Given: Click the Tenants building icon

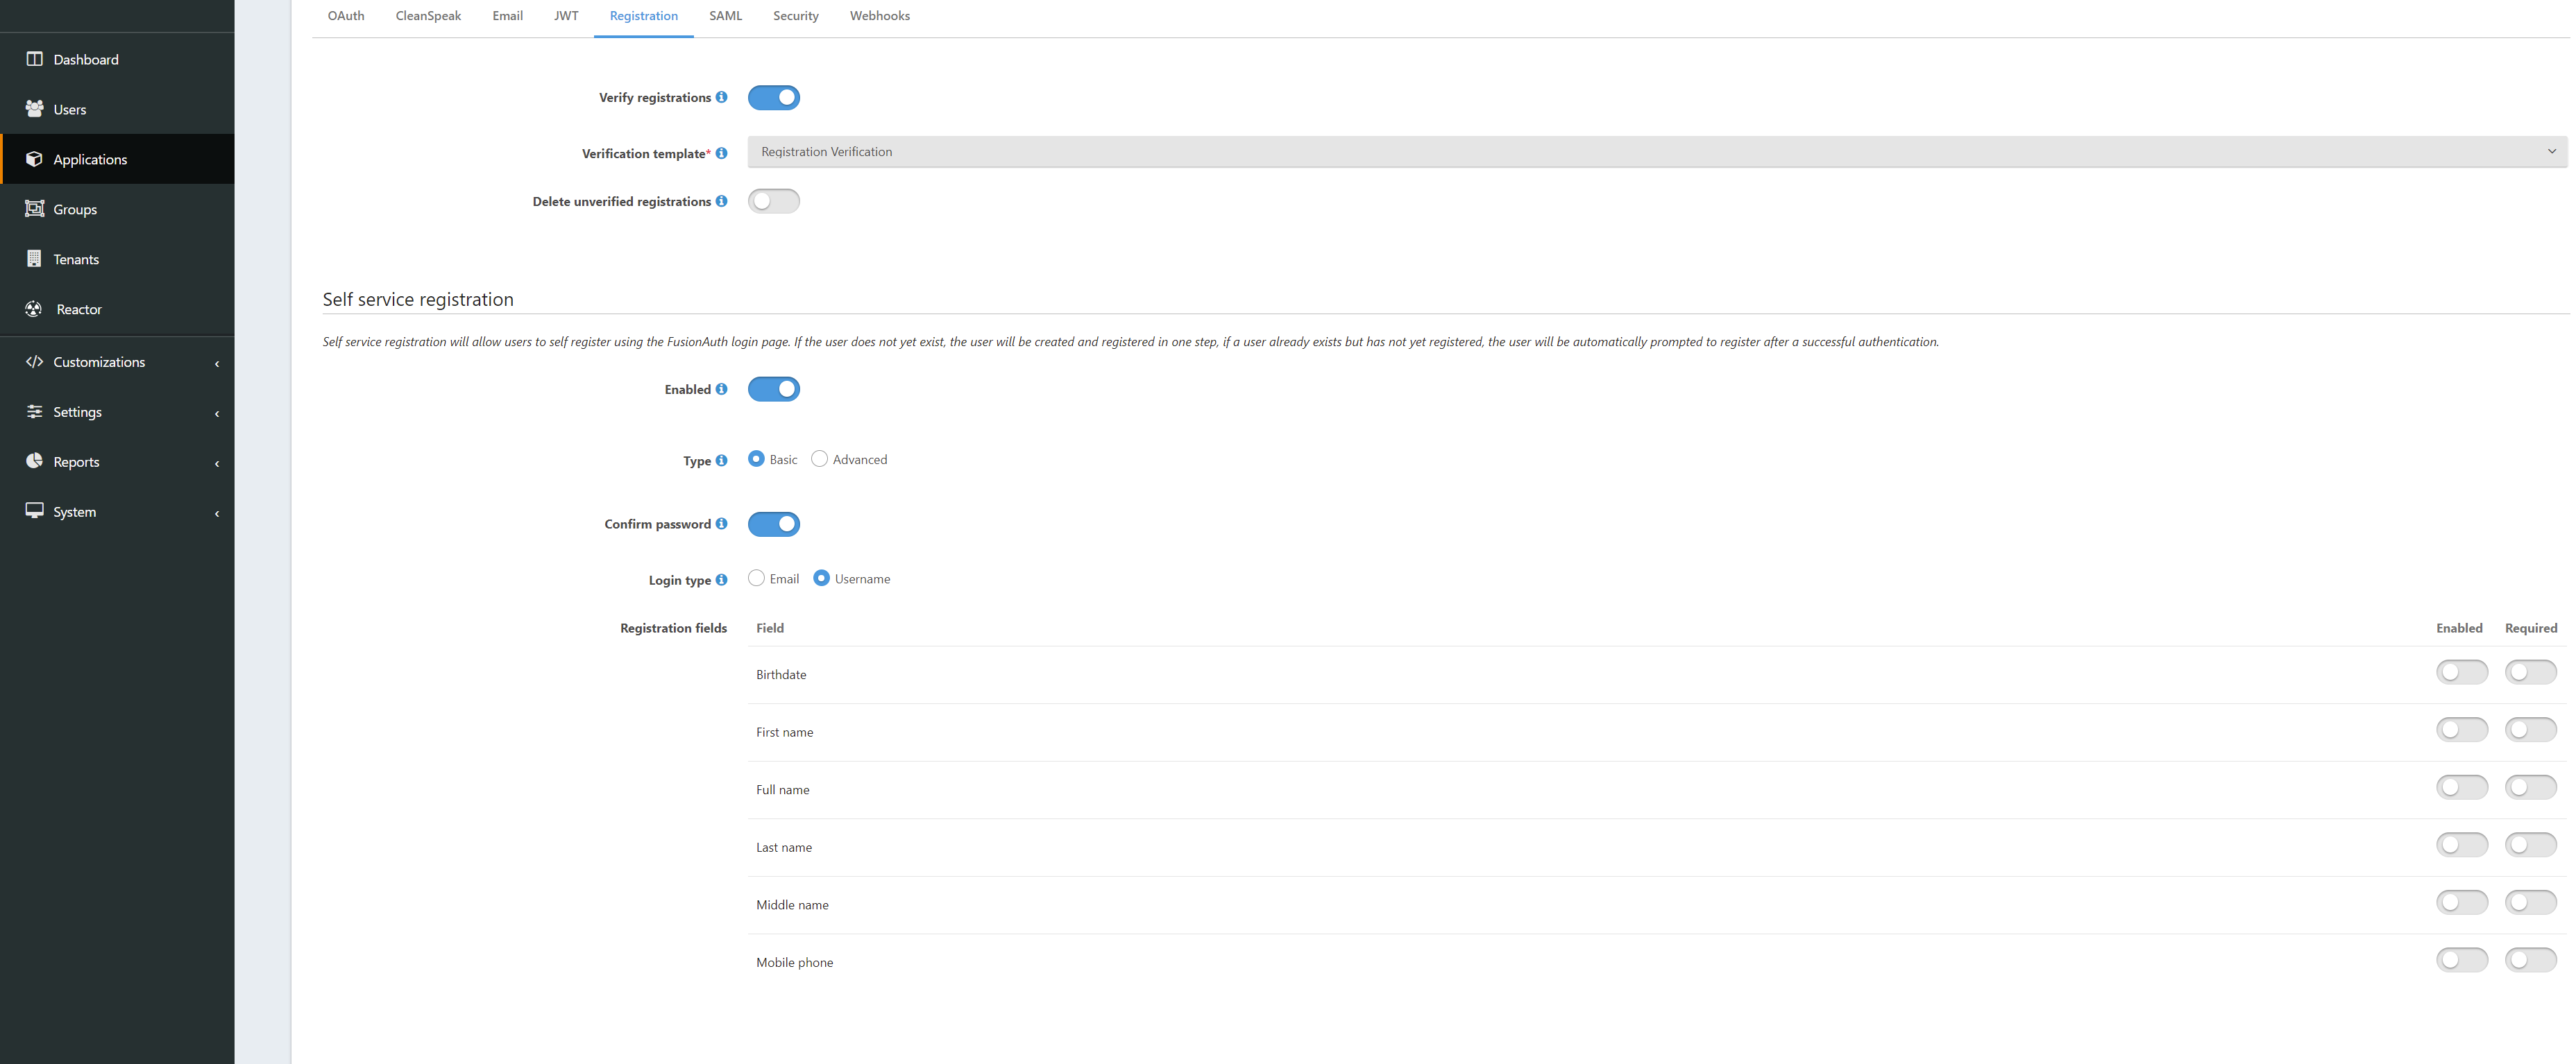Looking at the screenshot, I should click(x=34, y=258).
